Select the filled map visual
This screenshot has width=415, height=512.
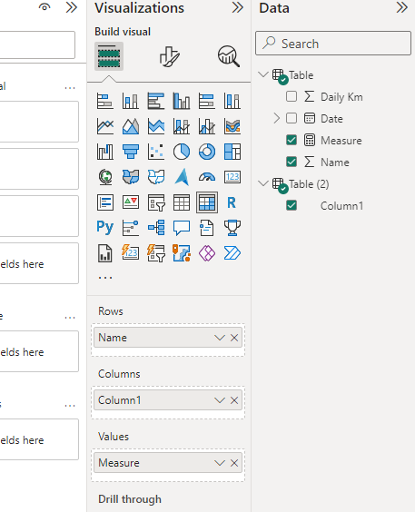(x=131, y=177)
